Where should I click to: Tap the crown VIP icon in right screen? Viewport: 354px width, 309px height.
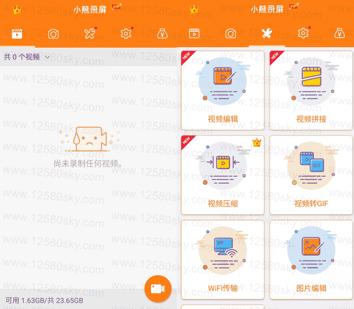point(194,10)
